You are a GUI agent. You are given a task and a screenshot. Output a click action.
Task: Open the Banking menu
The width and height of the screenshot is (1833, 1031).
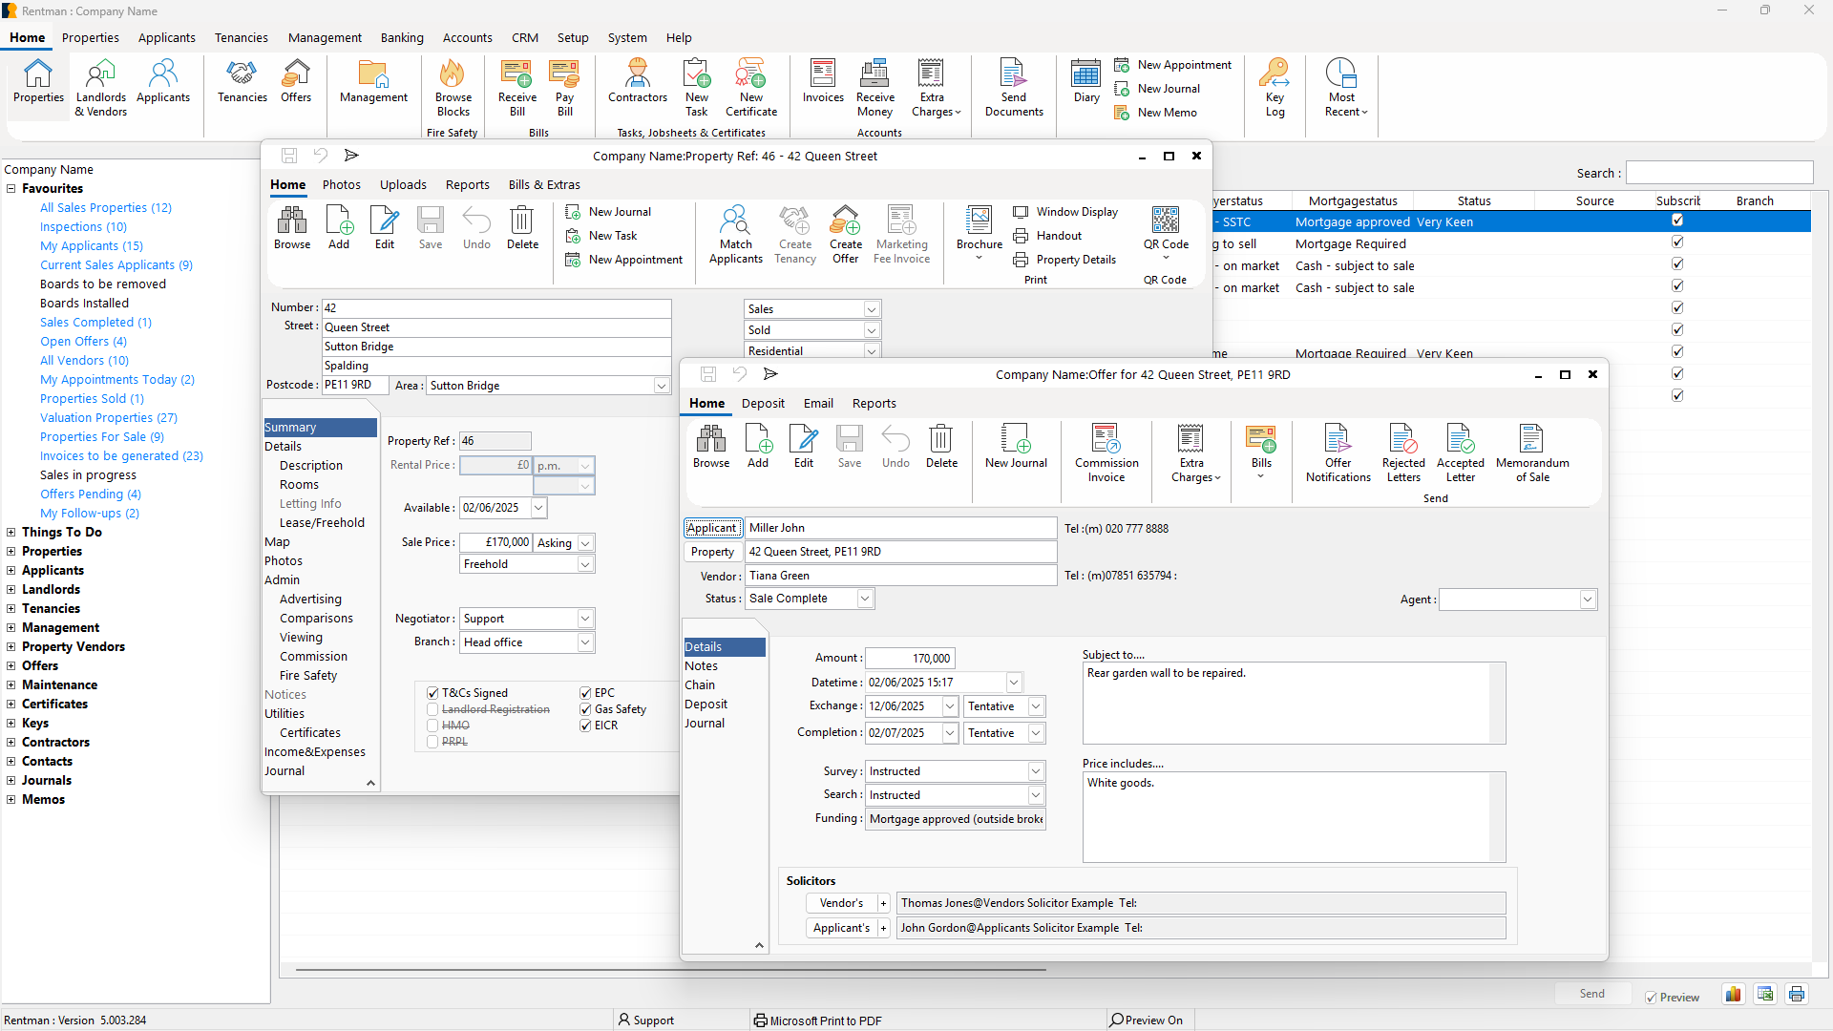point(402,37)
